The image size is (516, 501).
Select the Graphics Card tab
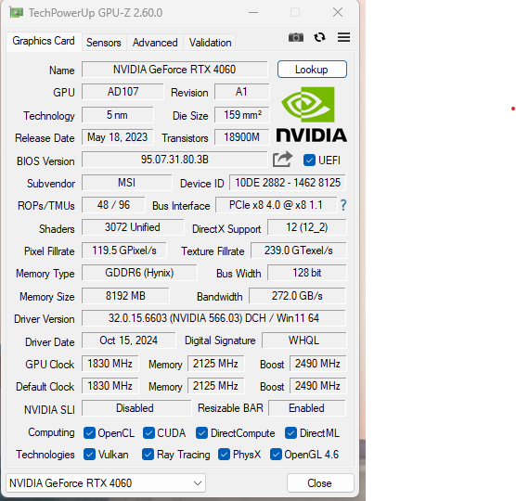tap(44, 41)
